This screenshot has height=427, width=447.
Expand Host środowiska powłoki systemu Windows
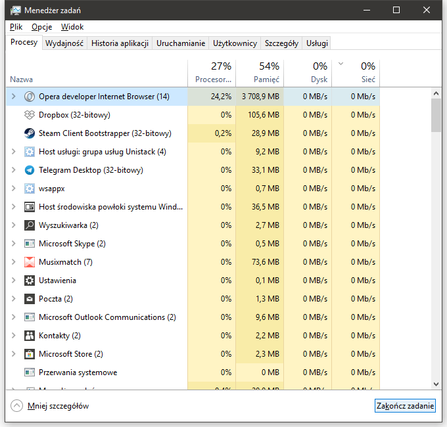pos(13,207)
